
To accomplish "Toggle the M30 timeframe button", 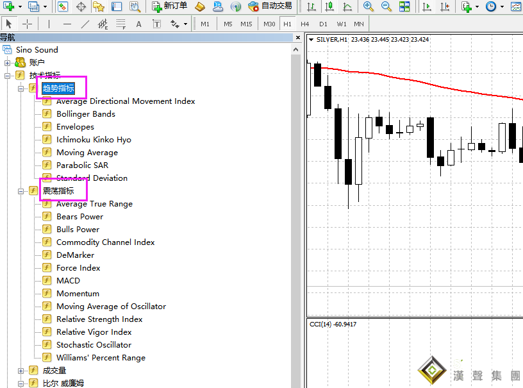I will click(269, 24).
